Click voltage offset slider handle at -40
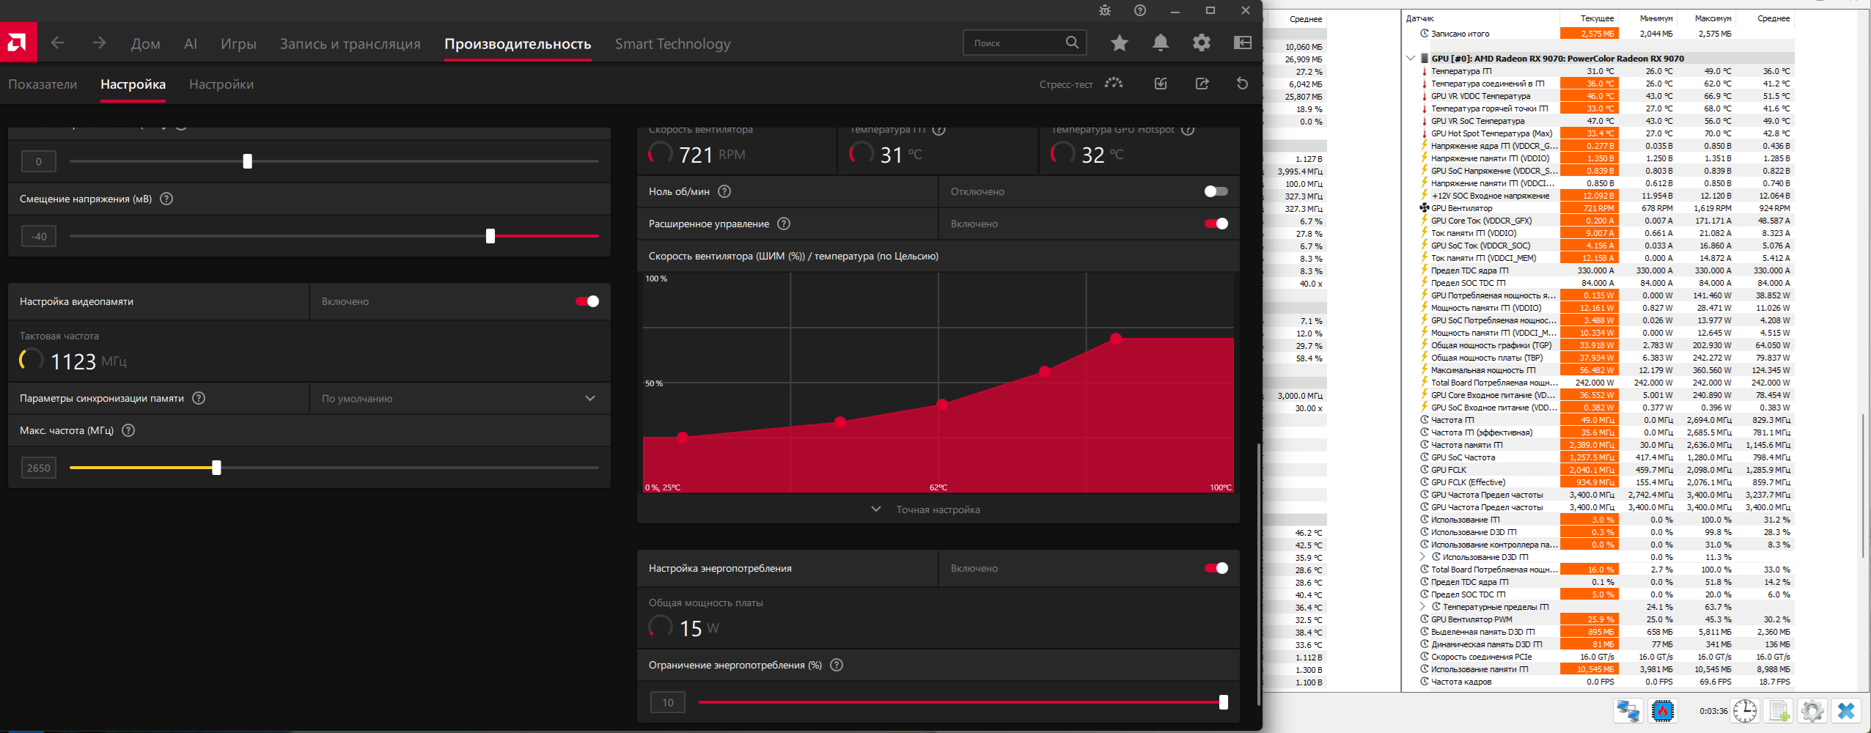 (x=490, y=236)
